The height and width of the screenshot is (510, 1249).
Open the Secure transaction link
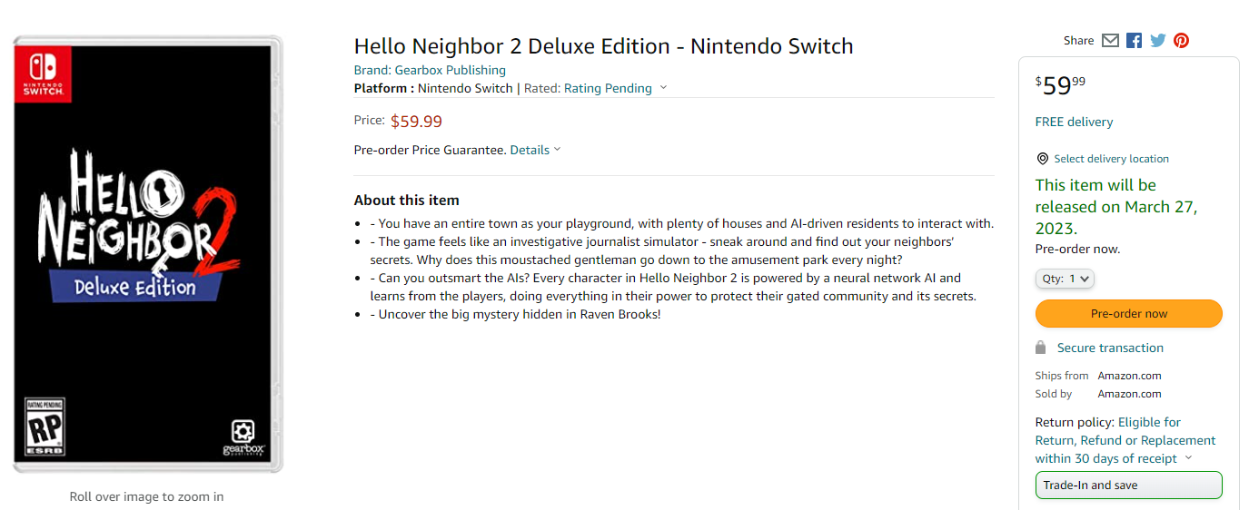1110,348
